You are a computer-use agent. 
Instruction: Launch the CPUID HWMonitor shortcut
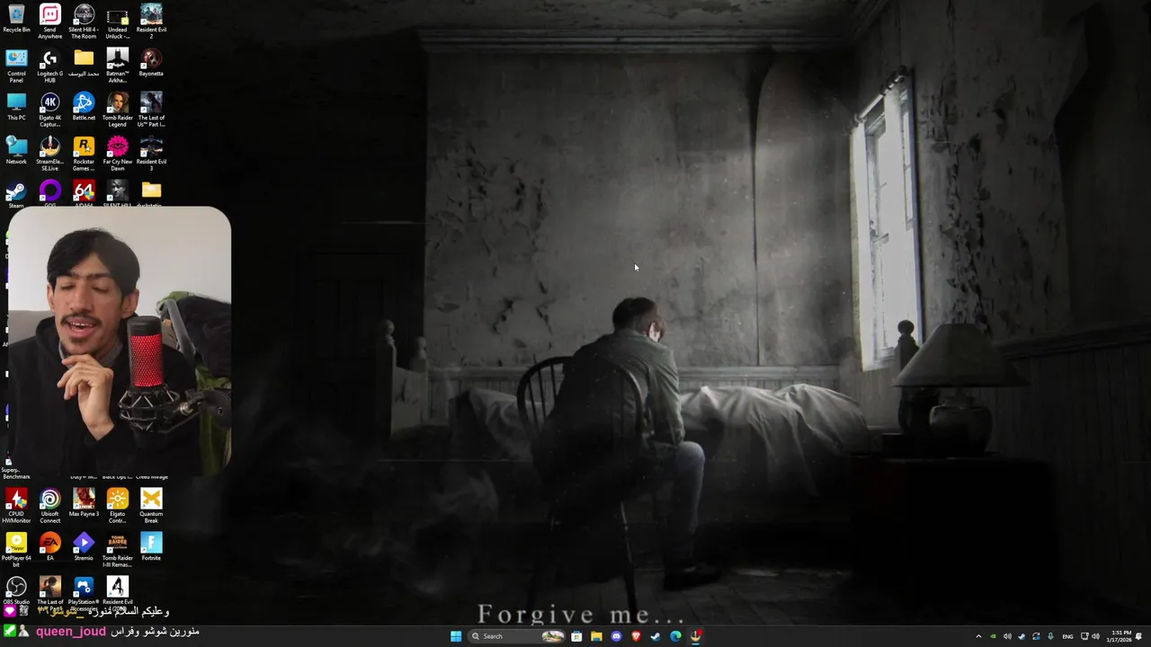click(x=16, y=506)
